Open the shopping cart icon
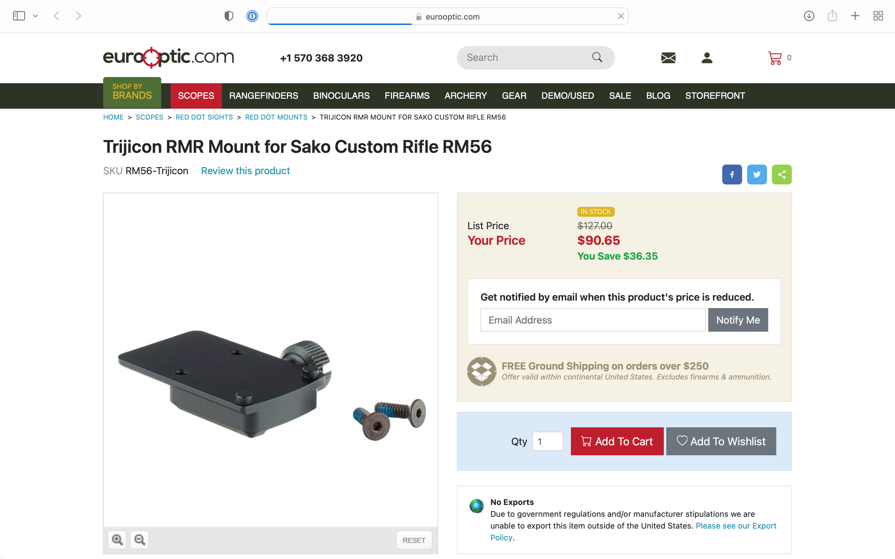This screenshot has height=559, width=895. click(775, 58)
